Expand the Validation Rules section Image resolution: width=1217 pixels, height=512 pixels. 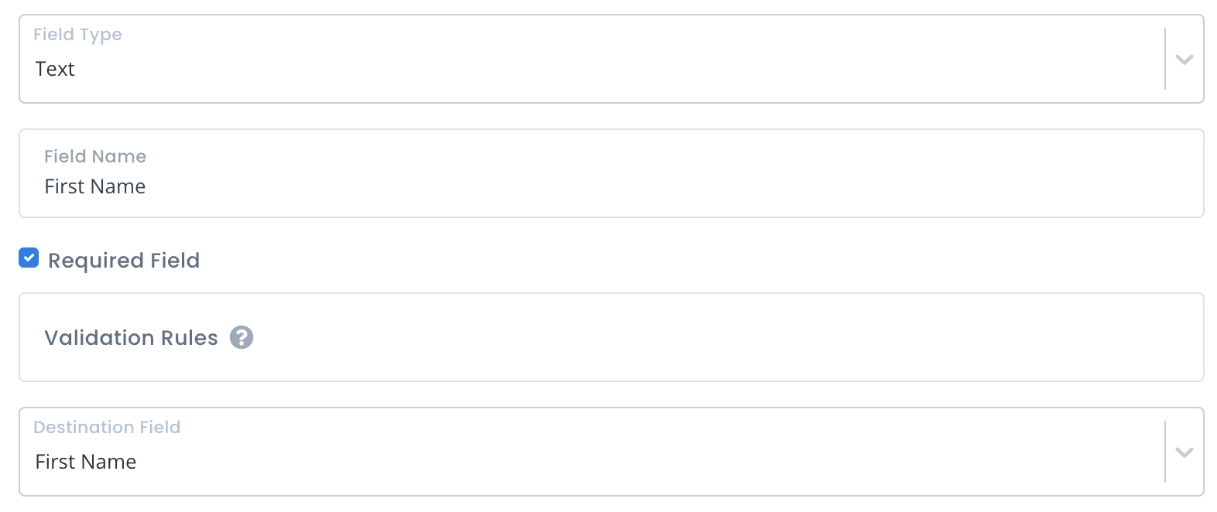pyautogui.click(x=612, y=337)
